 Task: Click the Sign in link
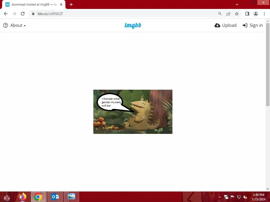253,25
